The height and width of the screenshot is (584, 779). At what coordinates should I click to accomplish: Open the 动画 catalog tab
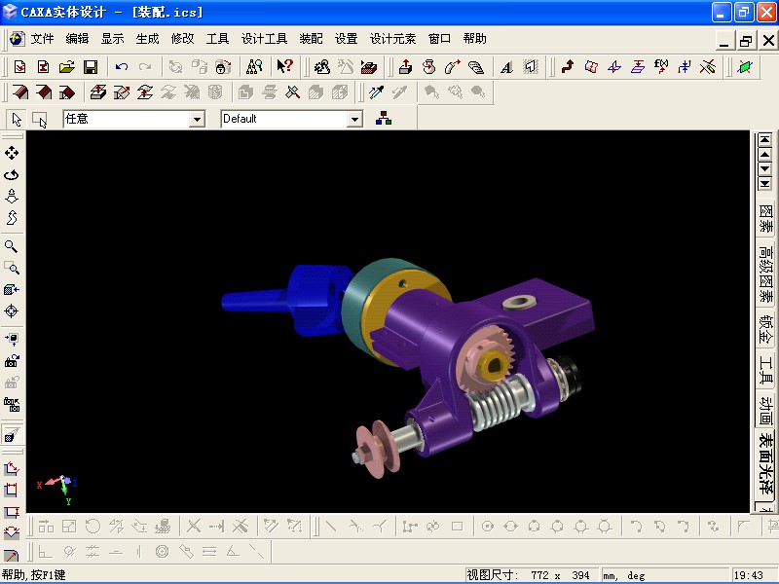point(765,409)
